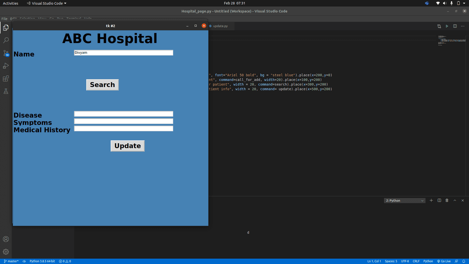
Task: Click the Name field containing Divyam
Action: coord(123,53)
